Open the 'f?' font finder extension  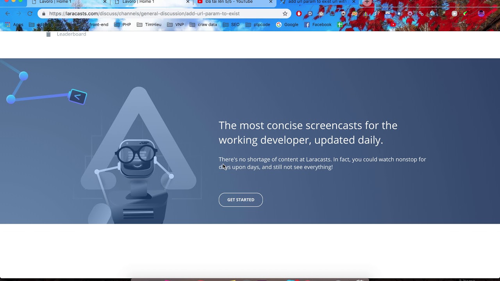coord(377,14)
